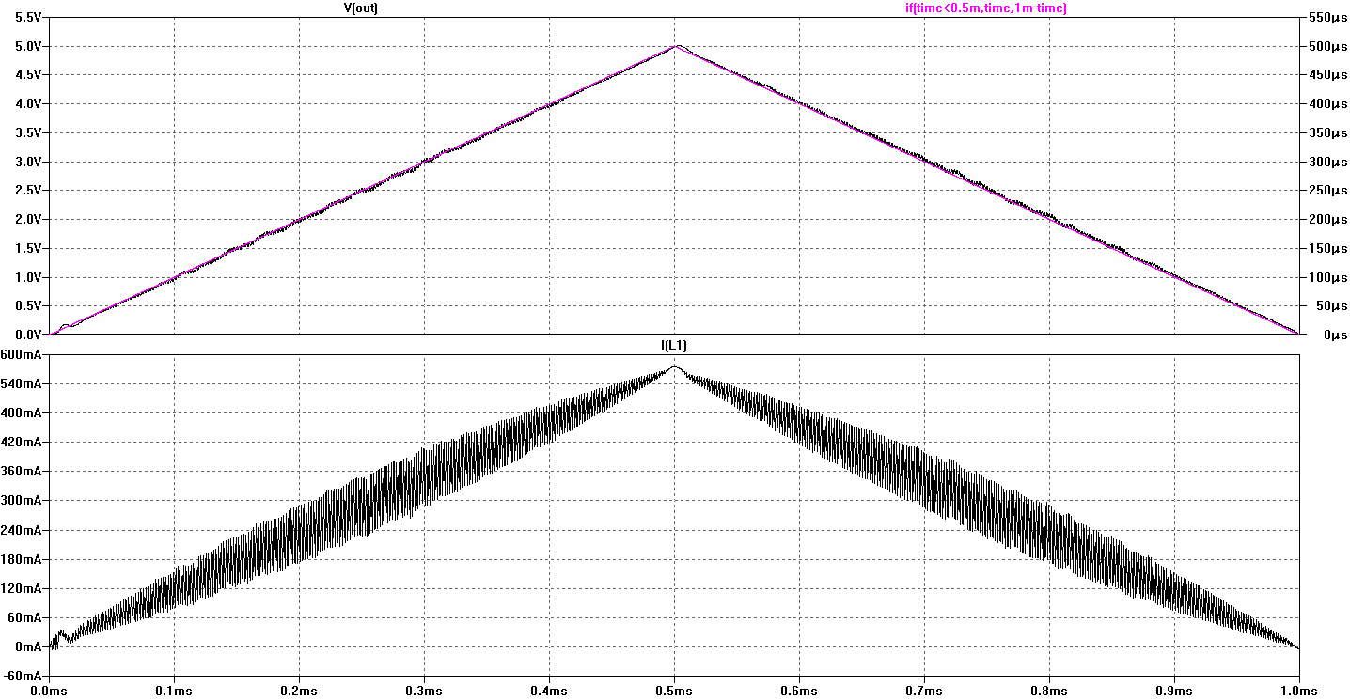Click the 350µs right axis label
The height and width of the screenshot is (700, 1350).
coord(1327,133)
